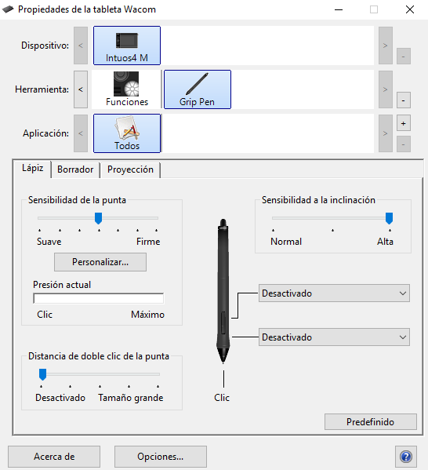428x470 pixels.
Task: Switch to the Borrador tab
Action: tap(75, 169)
